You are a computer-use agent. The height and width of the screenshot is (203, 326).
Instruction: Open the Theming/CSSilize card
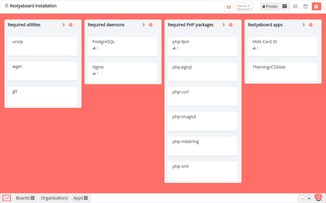(x=282, y=72)
